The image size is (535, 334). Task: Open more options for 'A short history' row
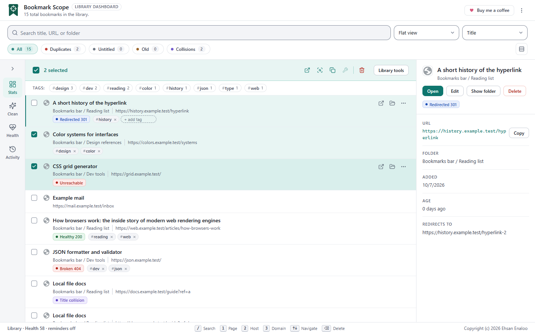(x=403, y=103)
